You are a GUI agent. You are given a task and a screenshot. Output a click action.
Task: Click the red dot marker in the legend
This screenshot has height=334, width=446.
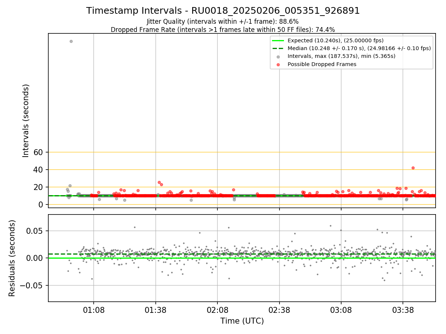tap(278, 64)
